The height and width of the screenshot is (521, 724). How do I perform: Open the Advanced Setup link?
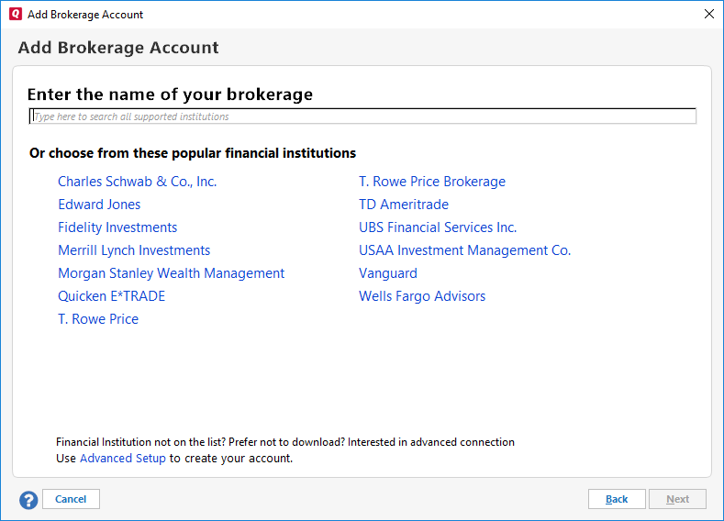click(x=123, y=458)
